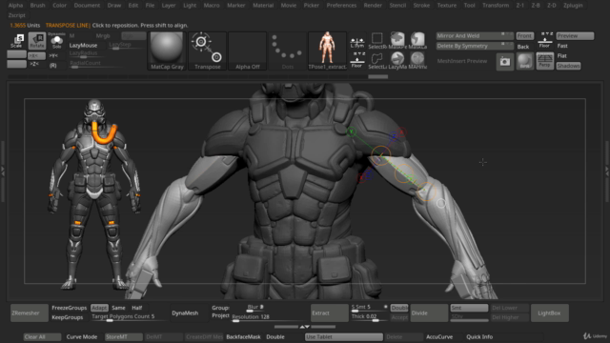Viewport: 610px width, 343px height.
Task: Toggle Dynamic Solo mode icon
Action: pos(57,41)
